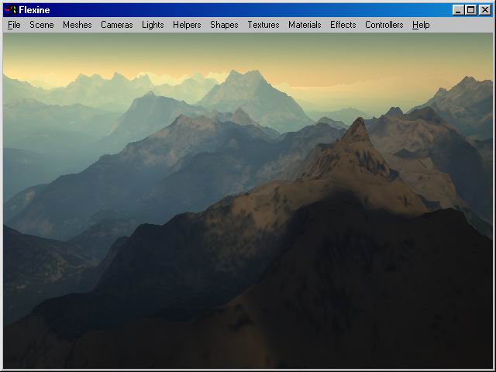Image resolution: width=496 pixels, height=372 pixels.
Task: Open the Shapes menu
Action: pyautogui.click(x=224, y=25)
